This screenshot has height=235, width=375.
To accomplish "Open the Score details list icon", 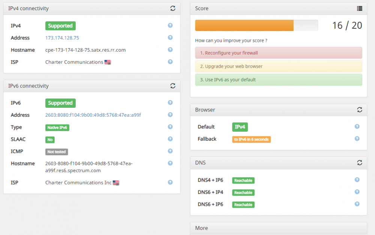I will (359, 8).
